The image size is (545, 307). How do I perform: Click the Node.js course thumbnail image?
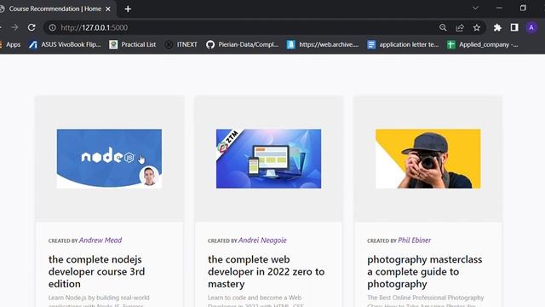pos(109,159)
